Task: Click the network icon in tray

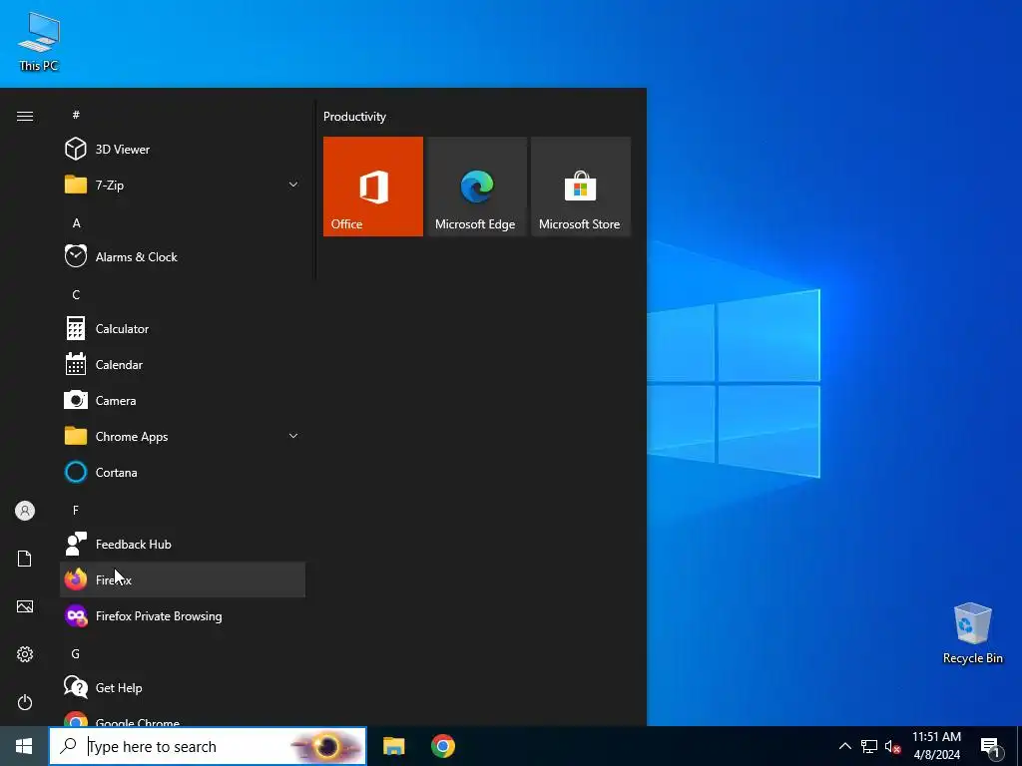Action: pos(869,746)
